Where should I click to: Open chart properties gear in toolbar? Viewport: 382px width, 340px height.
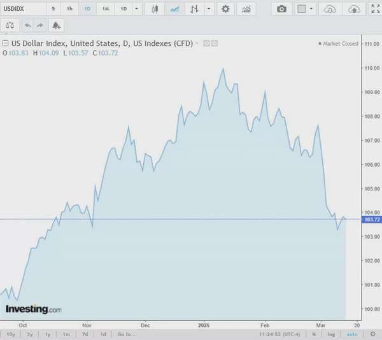pyautogui.click(x=225, y=9)
